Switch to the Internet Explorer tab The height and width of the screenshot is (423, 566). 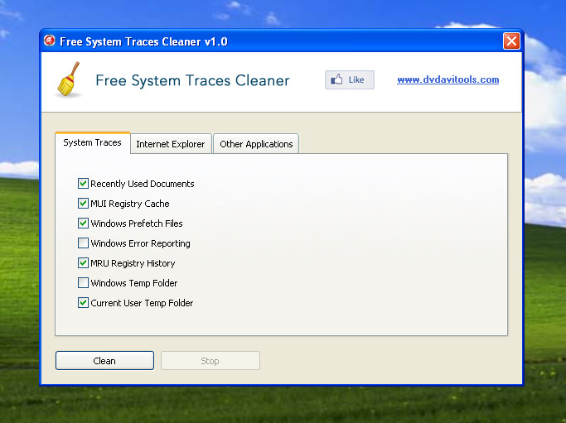point(171,144)
